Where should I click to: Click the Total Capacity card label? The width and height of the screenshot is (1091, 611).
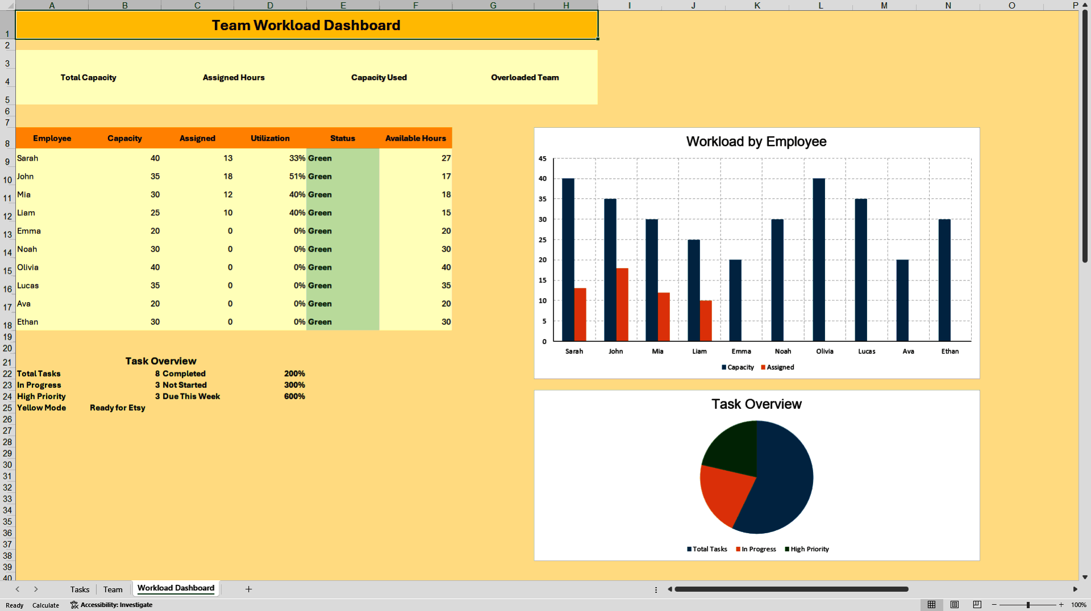coord(88,77)
